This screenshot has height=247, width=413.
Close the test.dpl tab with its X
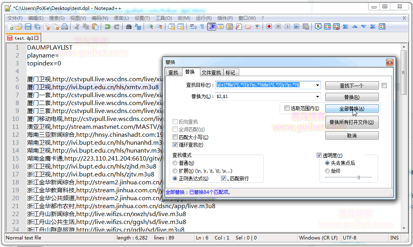pos(36,38)
